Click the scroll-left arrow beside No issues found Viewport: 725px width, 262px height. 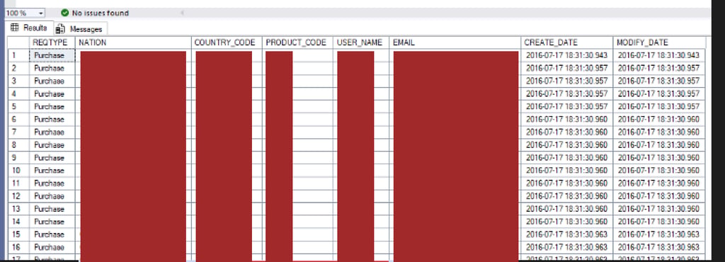tap(182, 13)
